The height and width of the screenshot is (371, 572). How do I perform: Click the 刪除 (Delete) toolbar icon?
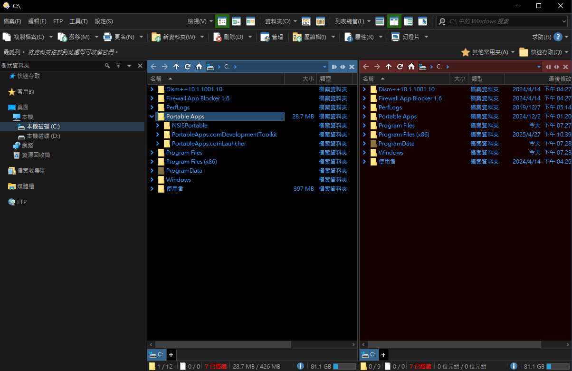pyautogui.click(x=218, y=37)
